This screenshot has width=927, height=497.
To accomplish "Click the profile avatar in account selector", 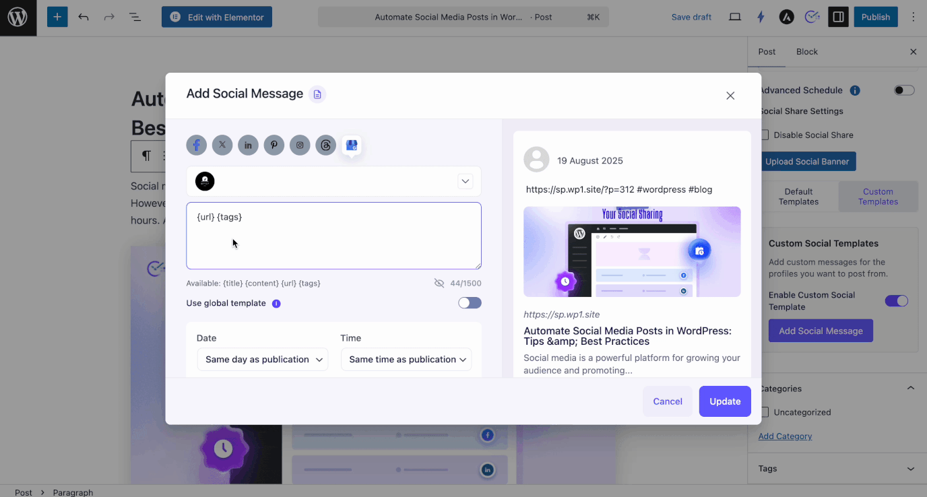I will 205,181.
